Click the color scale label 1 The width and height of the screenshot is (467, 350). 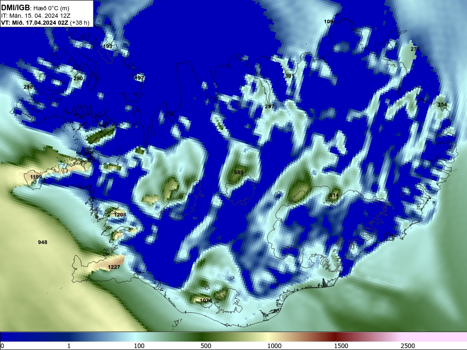[x=69, y=346]
